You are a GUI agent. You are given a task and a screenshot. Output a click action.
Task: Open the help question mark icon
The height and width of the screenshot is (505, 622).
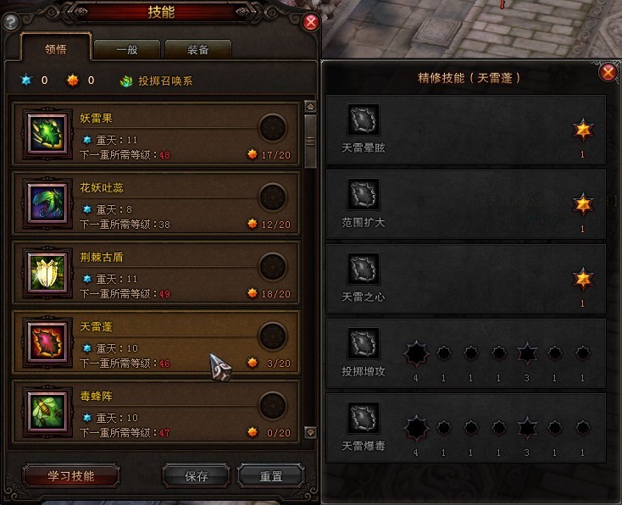tap(11, 22)
